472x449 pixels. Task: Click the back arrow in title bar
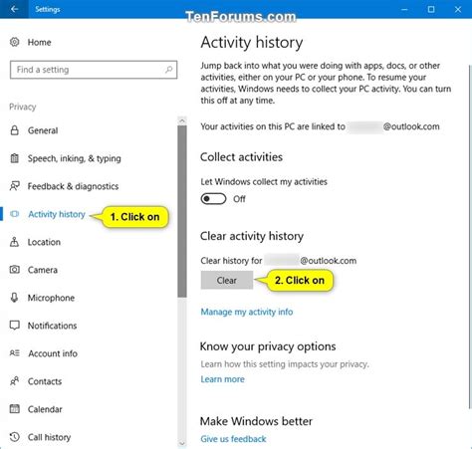[x=14, y=9]
